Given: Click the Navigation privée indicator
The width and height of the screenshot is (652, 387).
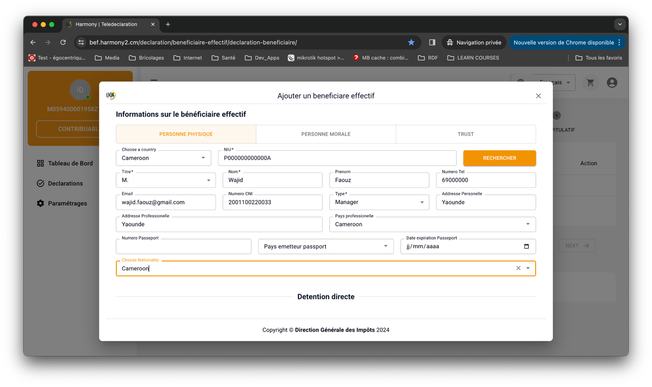Looking at the screenshot, I should tap(474, 42).
